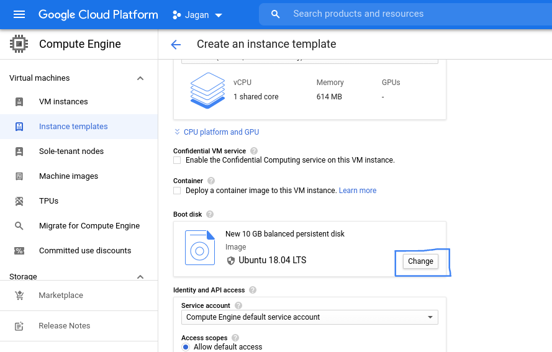Click the Migrate for Compute Engine icon
552x352 pixels.
point(19,225)
